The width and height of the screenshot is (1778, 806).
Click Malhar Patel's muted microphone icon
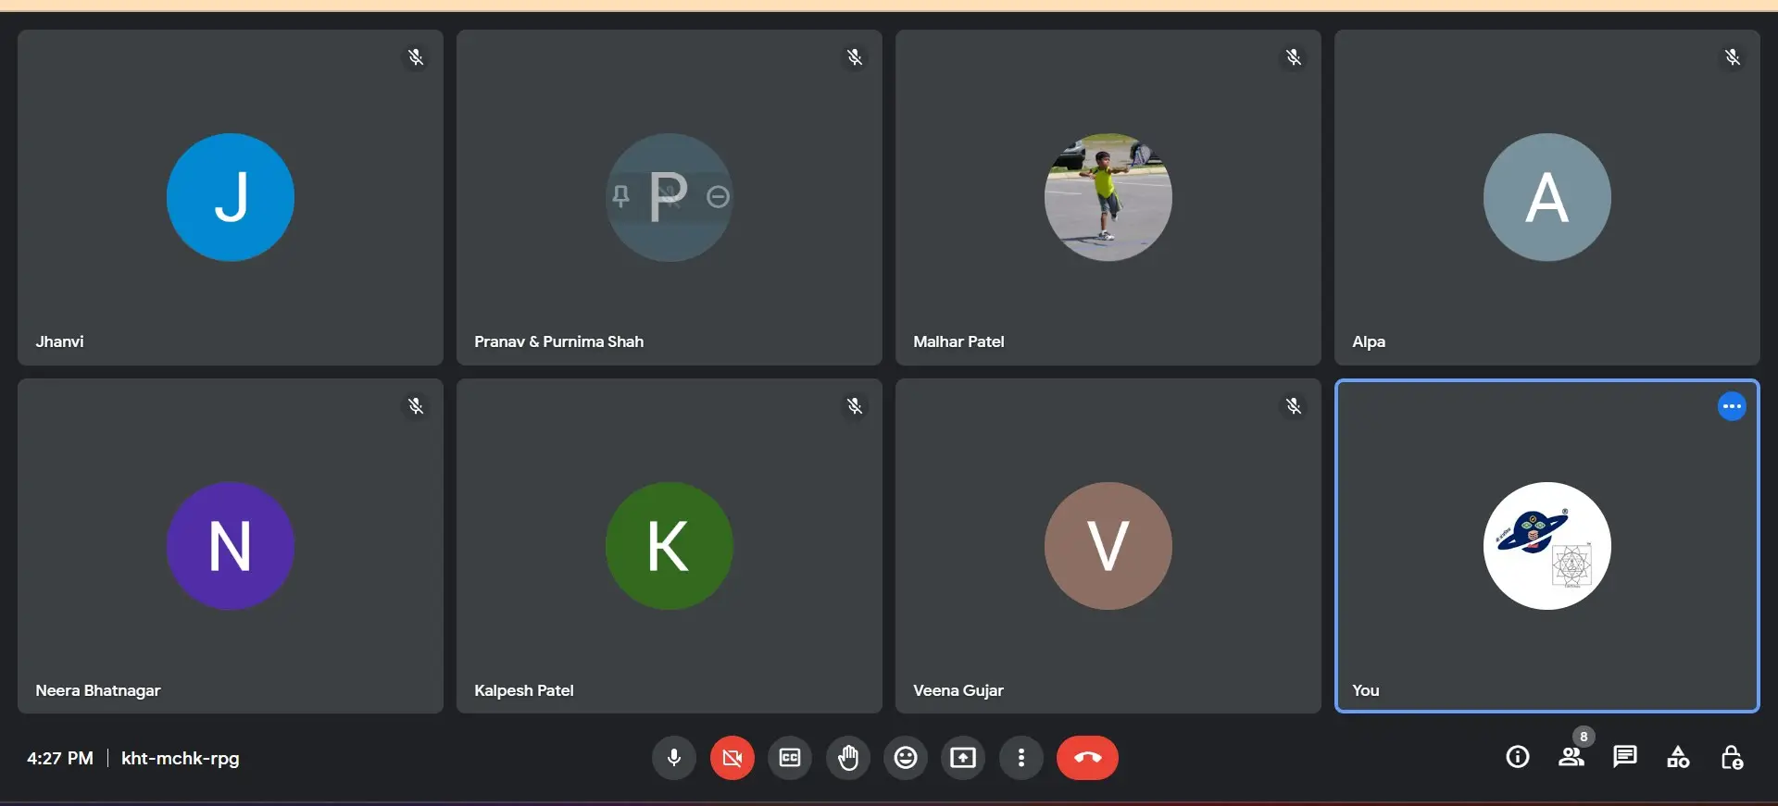coord(1294,57)
